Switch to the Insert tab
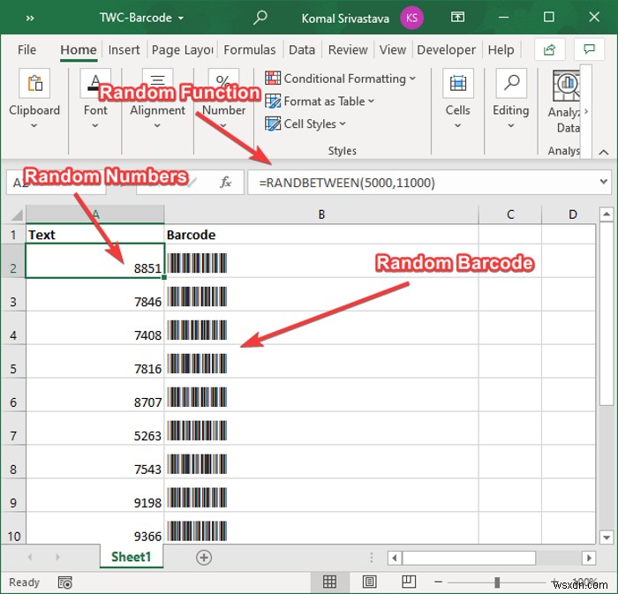The height and width of the screenshot is (594, 618). pos(124,49)
